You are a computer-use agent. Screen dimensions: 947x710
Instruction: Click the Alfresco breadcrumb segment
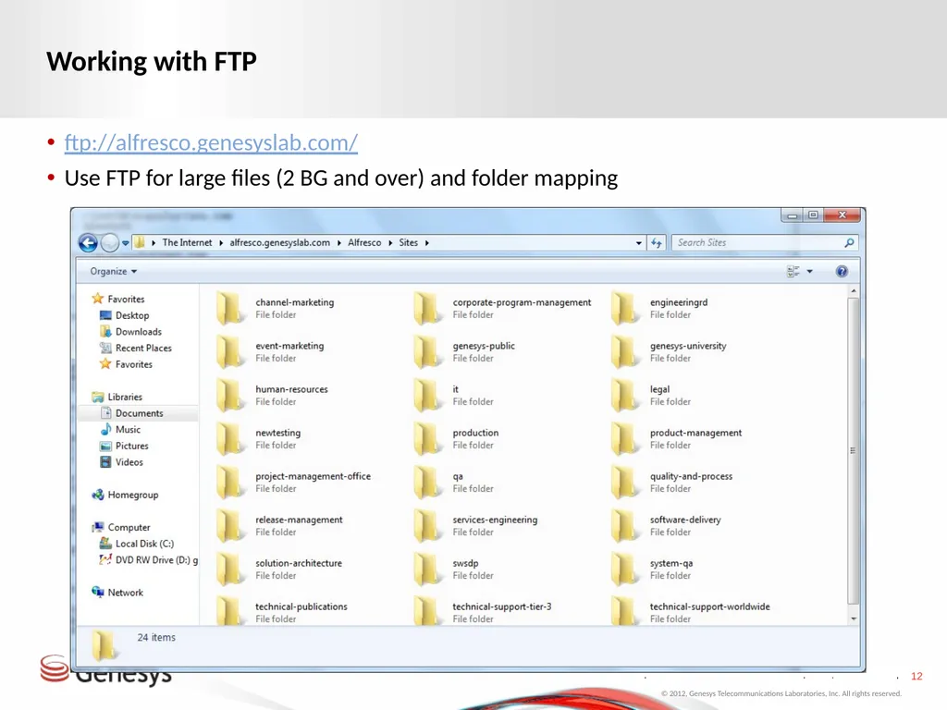click(364, 242)
